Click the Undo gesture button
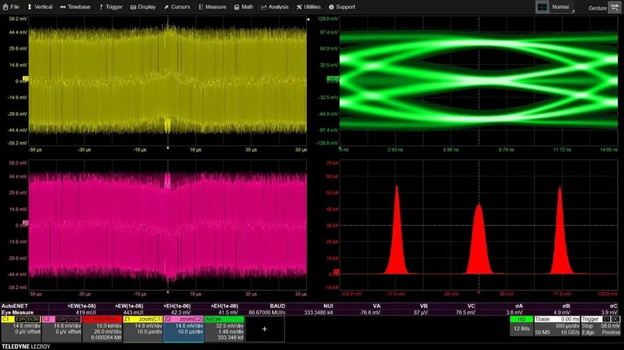This screenshot has height=350, width=624. pos(614,7)
